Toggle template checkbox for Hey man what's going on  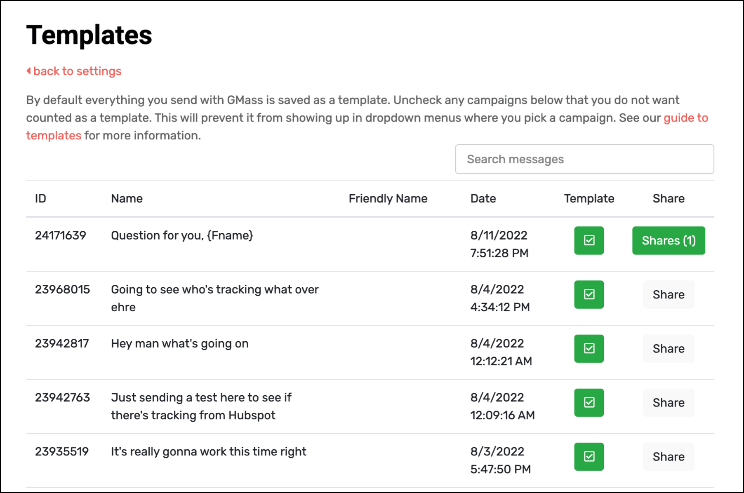[589, 348]
